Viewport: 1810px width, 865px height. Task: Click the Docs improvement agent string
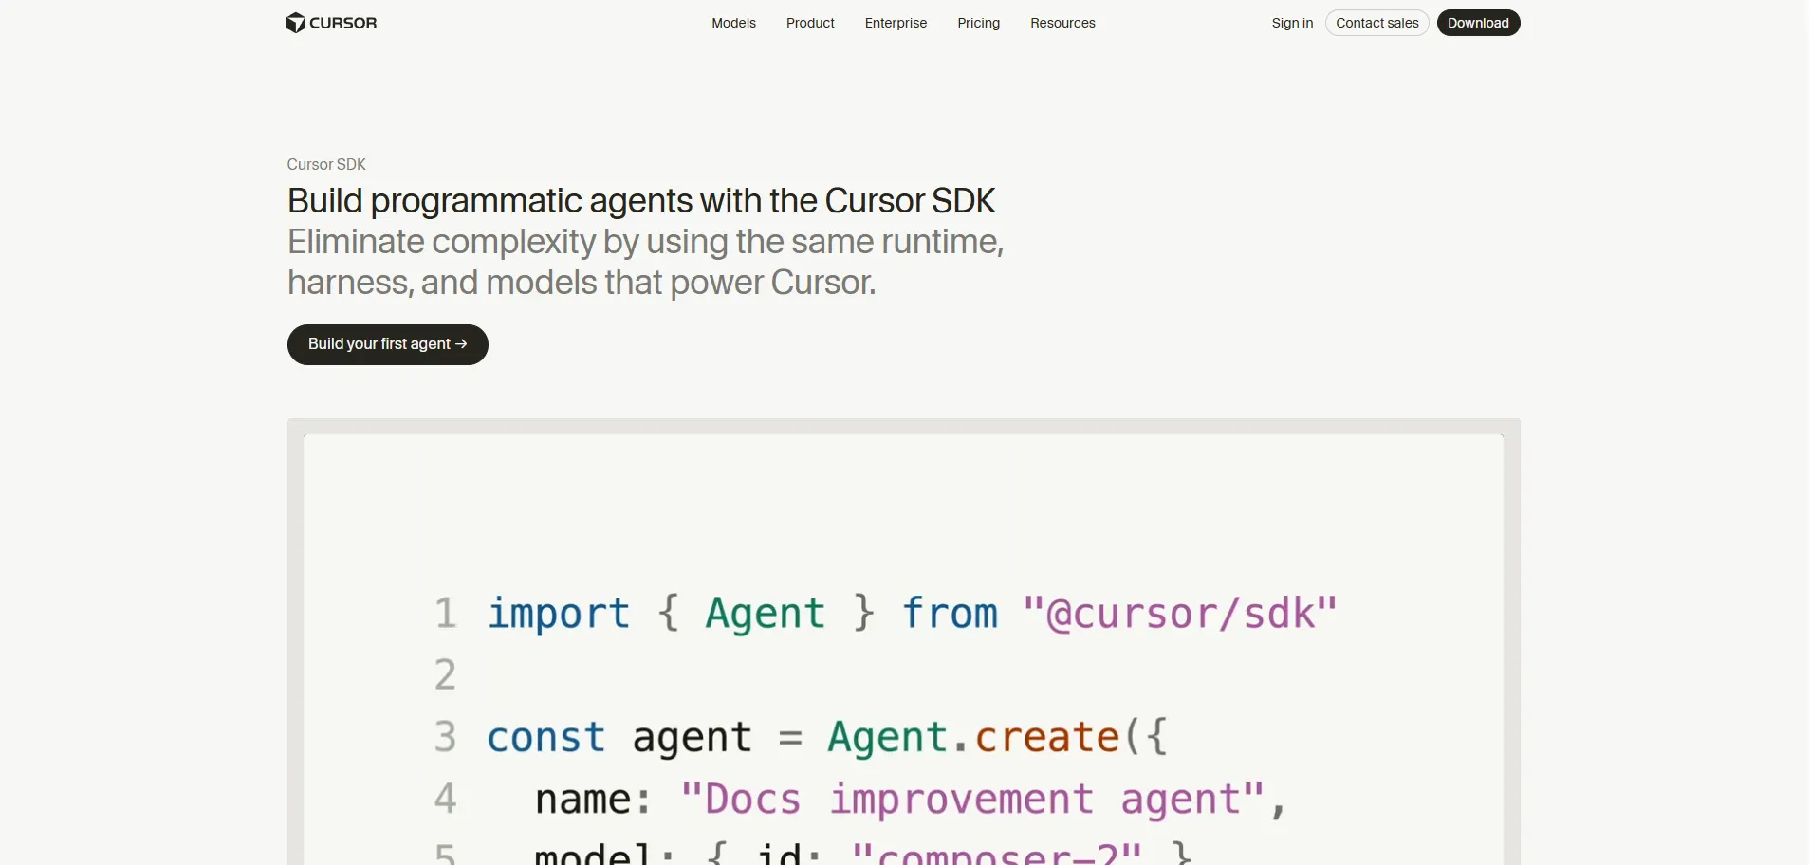(x=973, y=800)
